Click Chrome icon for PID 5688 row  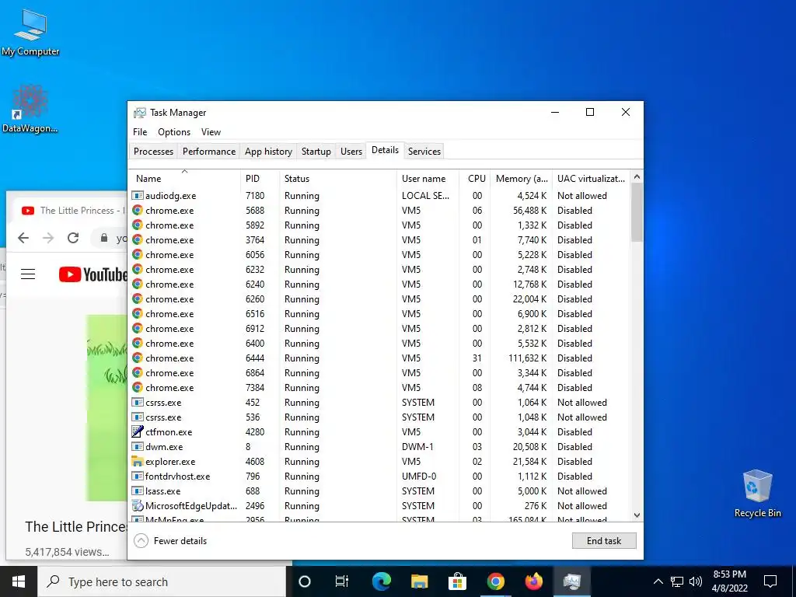click(x=137, y=210)
